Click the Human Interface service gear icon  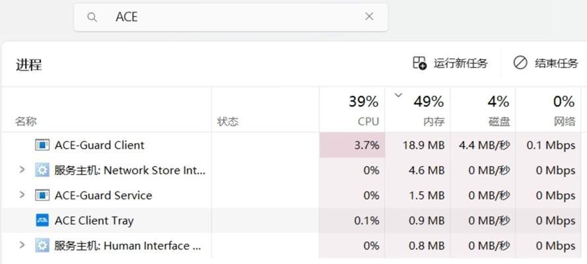click(x=42, y=246)
